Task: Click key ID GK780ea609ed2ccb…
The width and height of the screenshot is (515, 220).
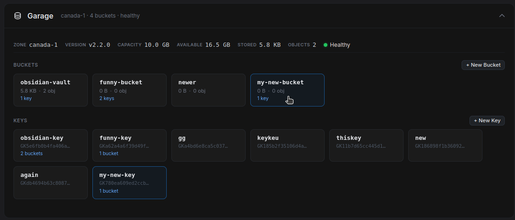Action: point(124,183)
